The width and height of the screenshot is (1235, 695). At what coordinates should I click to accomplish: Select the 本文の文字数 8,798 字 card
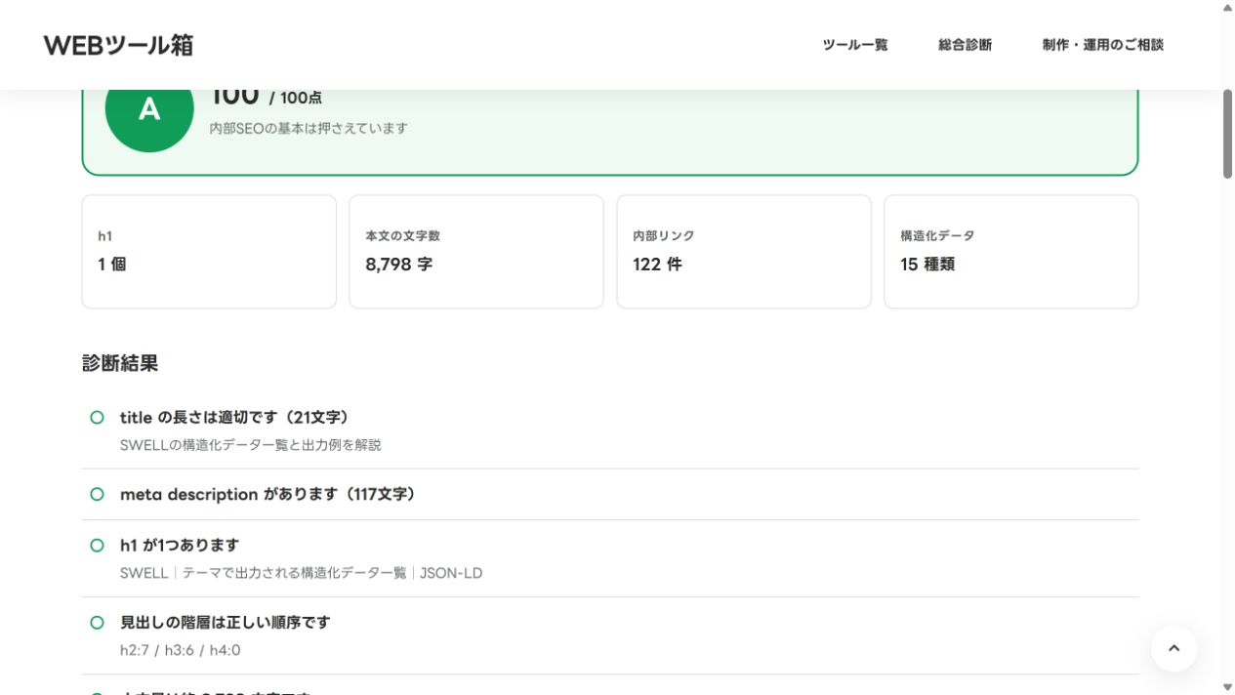click(476, 252)
